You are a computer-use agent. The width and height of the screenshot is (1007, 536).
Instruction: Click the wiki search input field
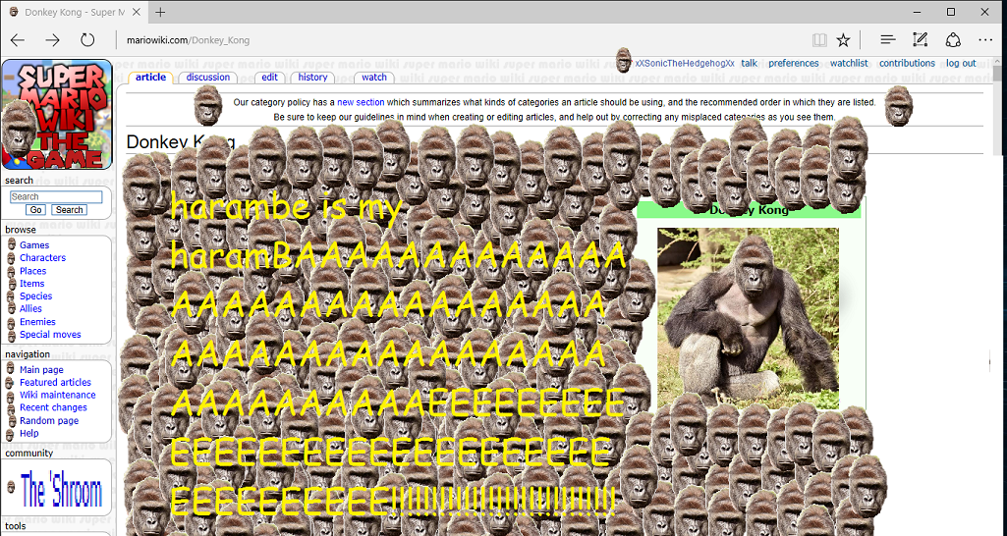[56, 196]
